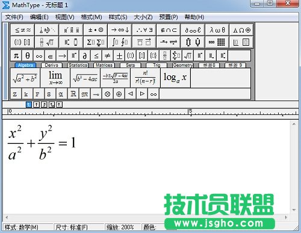Open the labeled arrow templates palette
Image resolution: width=301 pixels, height=233 pixels.
(169, 42)
